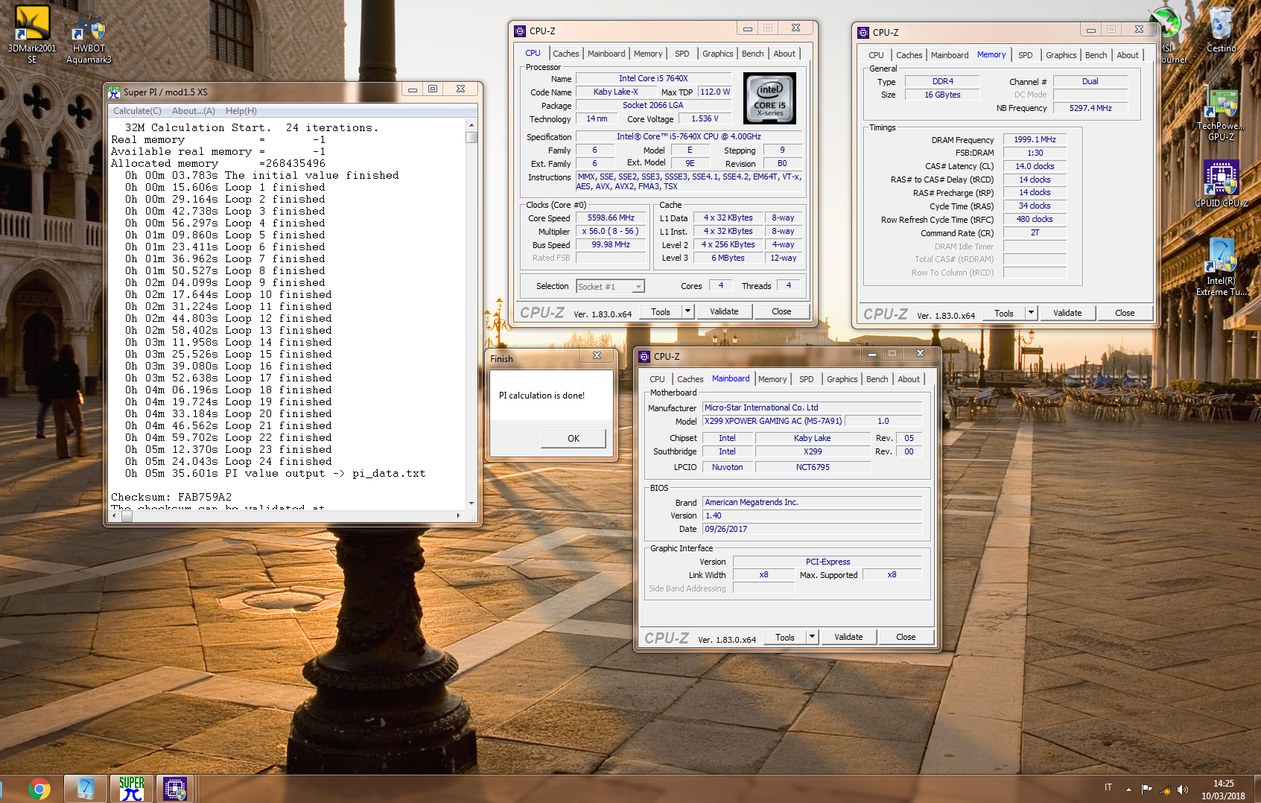Click title icon of CPU-Z Memory window
Image resolution: width=1261 pixels, height=803 pixels.
863,32
